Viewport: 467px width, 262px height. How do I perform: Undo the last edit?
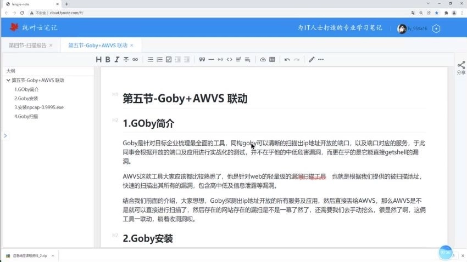(287, 59)
